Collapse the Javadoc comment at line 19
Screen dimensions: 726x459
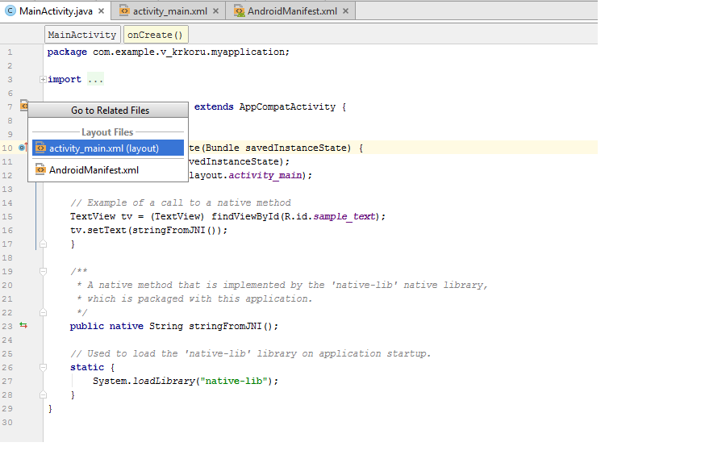(43, 271)
